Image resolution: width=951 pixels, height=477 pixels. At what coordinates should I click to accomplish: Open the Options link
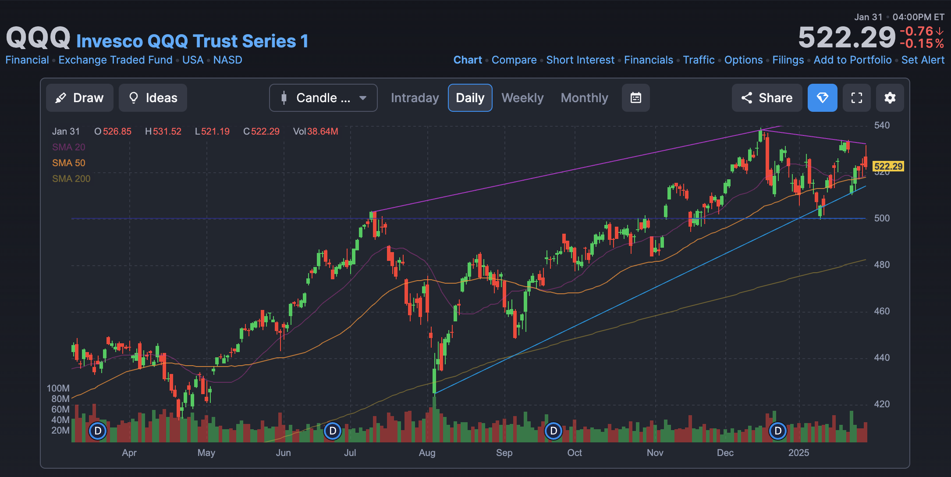pyautogui.click(x=743, y=60)
